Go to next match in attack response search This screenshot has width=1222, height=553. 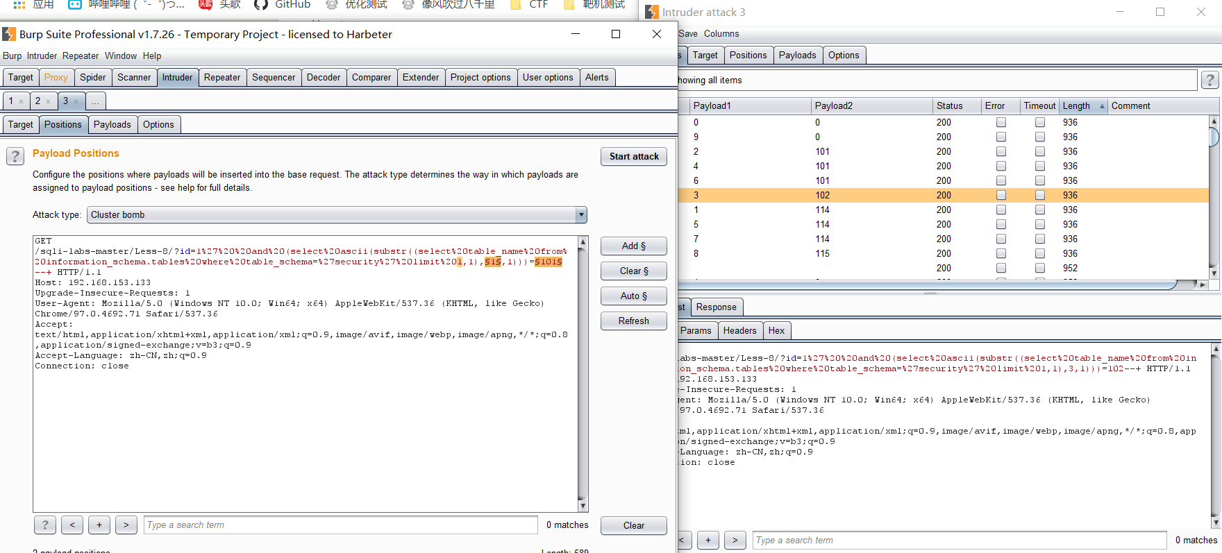coord(735,540)
